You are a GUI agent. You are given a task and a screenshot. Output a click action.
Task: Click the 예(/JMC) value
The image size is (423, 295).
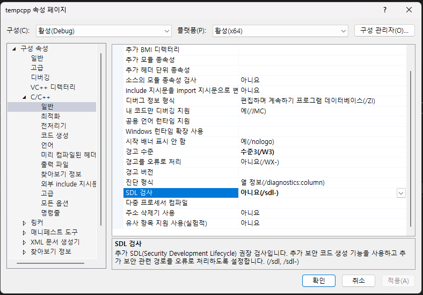click(x=253, y=111)
